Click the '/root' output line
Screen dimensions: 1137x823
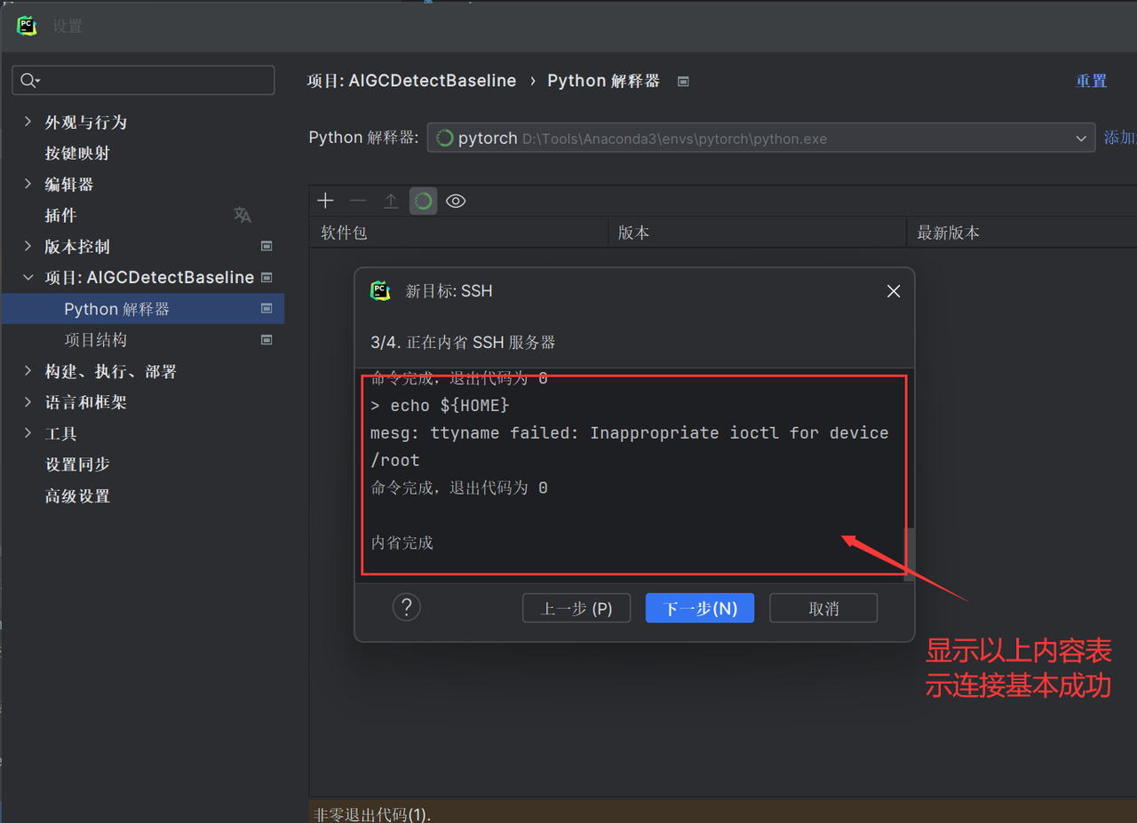coord(394,460)
